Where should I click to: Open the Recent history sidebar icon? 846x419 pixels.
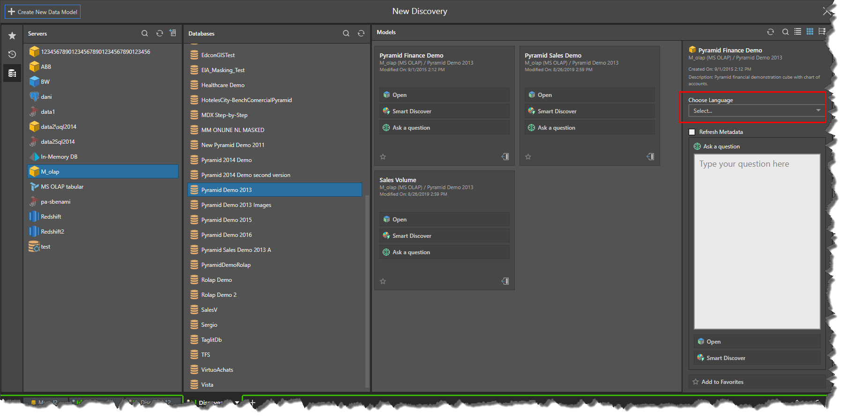pos(12,54)
